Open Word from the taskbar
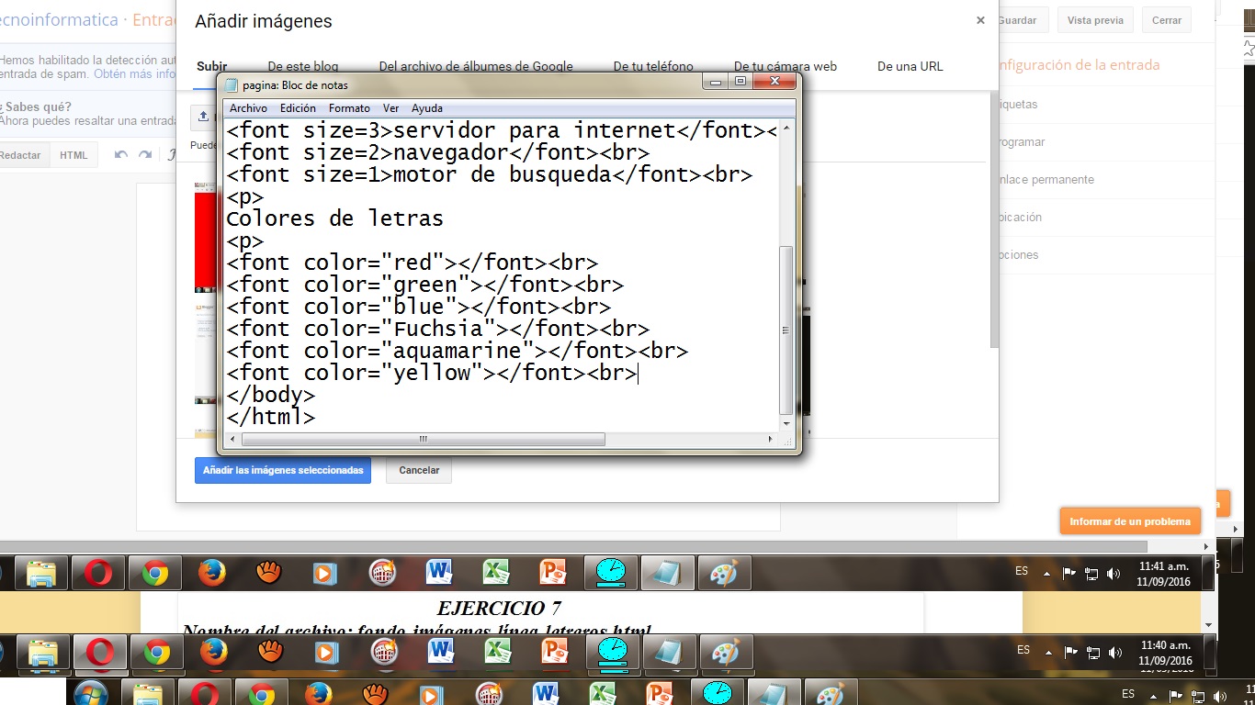Viewport: 1255px width, 705px height. [x=439, y=571]
